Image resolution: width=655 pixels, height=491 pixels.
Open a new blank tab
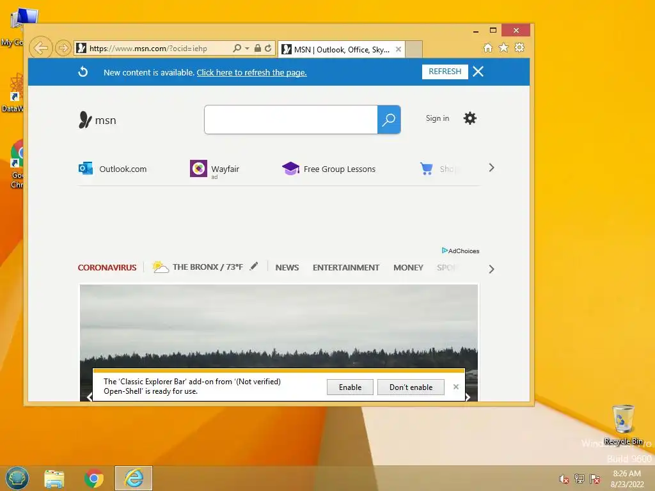(414, 49)
